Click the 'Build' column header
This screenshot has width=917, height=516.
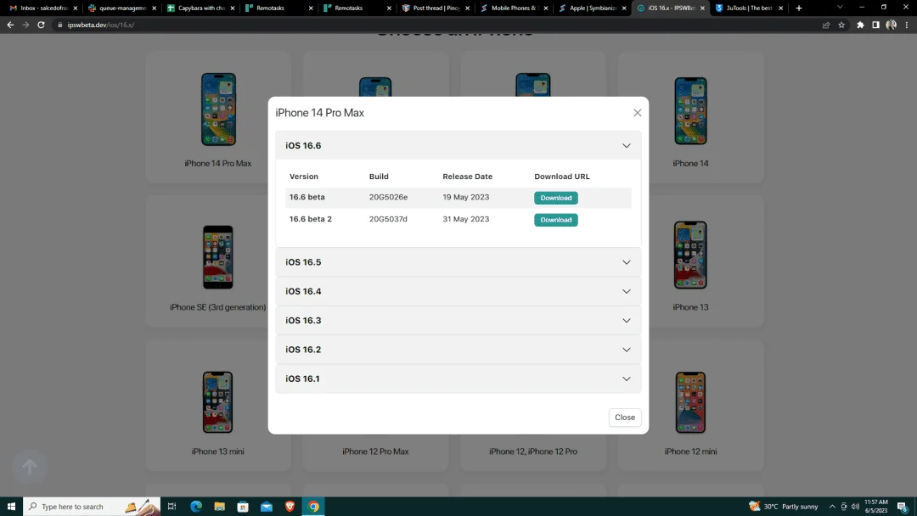point(379,177)
